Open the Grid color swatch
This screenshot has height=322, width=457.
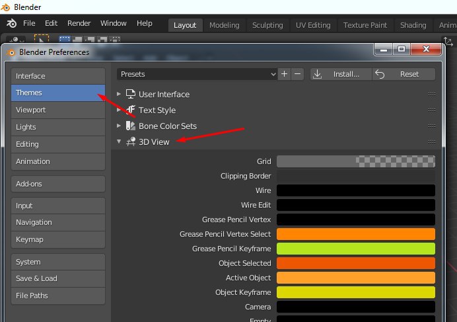(356, 161)
